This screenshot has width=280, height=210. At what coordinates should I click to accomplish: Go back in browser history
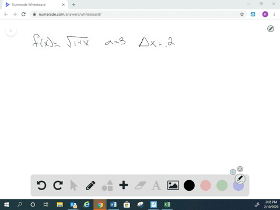pyautogui.click(x=6, y=14)
